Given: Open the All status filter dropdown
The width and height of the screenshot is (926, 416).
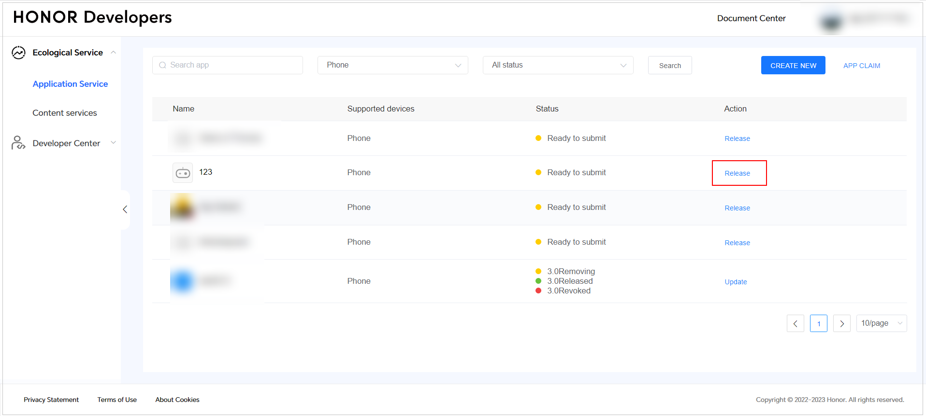Looking at the screenshot, I should click(558, 65).
